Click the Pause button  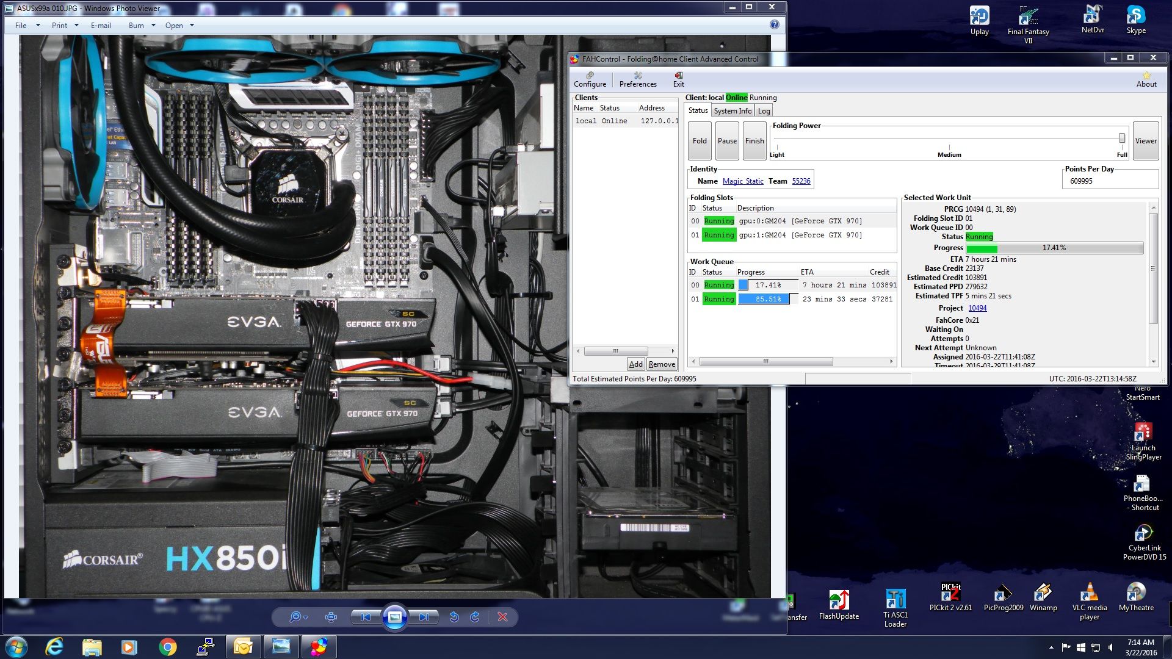[727, 141]
